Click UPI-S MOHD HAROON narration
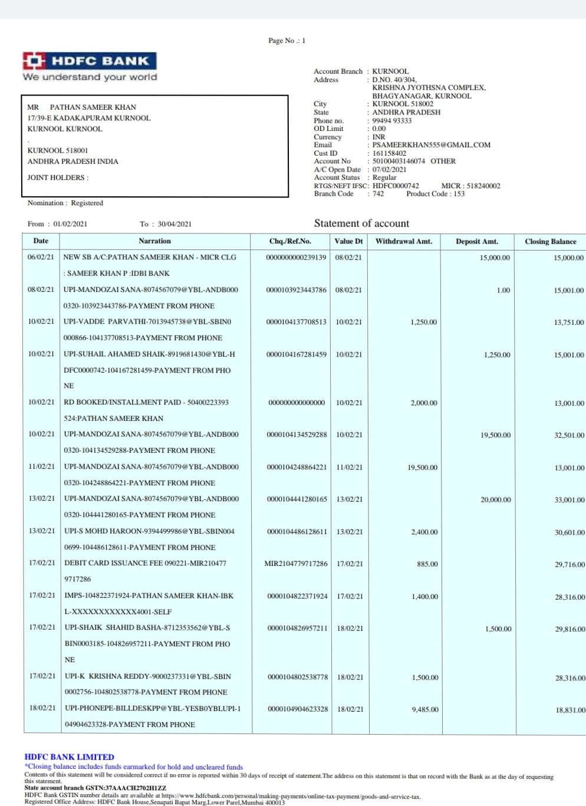Image resolution: width=586 pixels, height=806 pixels. [149, 539]
